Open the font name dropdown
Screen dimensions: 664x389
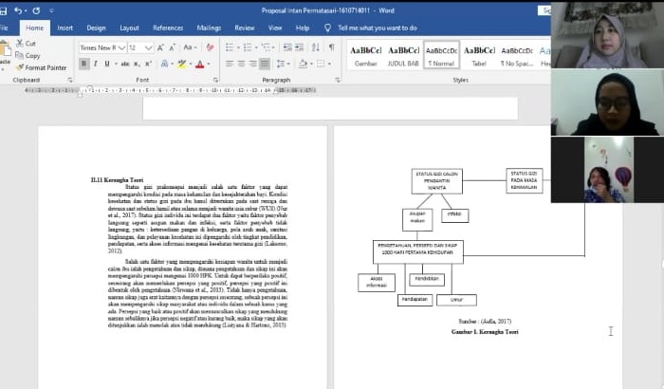120,46
